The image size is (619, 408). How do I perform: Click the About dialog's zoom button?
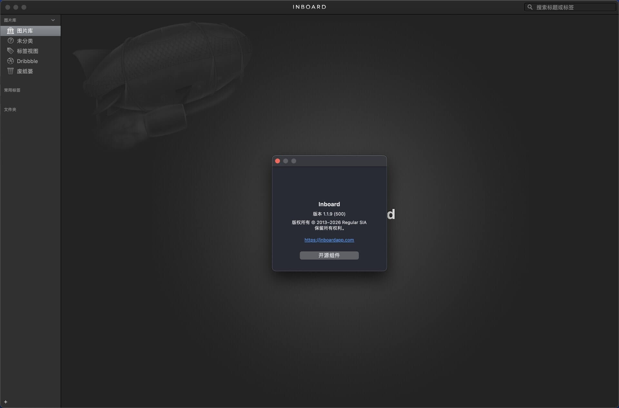(x=293, y=161)
